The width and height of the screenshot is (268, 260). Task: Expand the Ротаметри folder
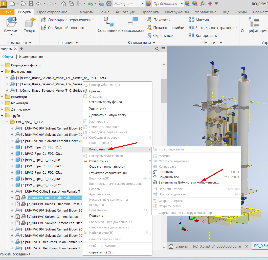(2, 97)
